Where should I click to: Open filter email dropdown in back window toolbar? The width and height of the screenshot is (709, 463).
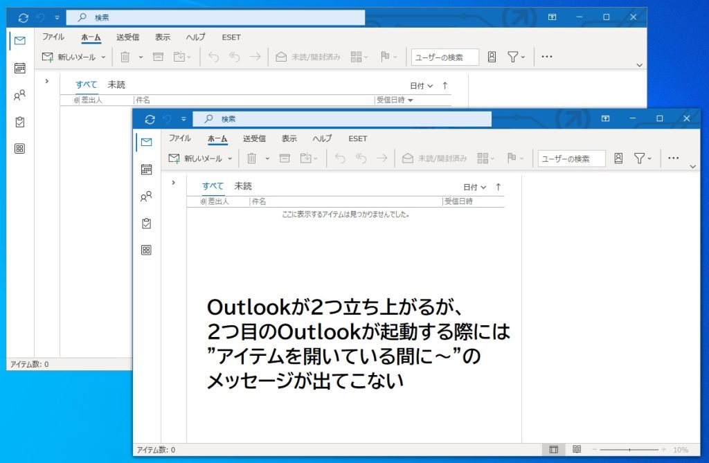coord(516,57)
